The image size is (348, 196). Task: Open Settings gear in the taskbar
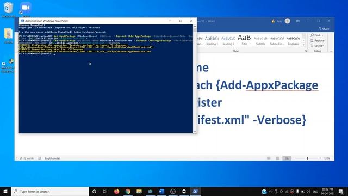point(184,191)
